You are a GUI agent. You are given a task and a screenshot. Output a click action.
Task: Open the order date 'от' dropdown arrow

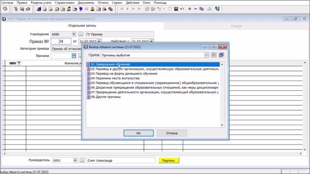tap(99, 41)
